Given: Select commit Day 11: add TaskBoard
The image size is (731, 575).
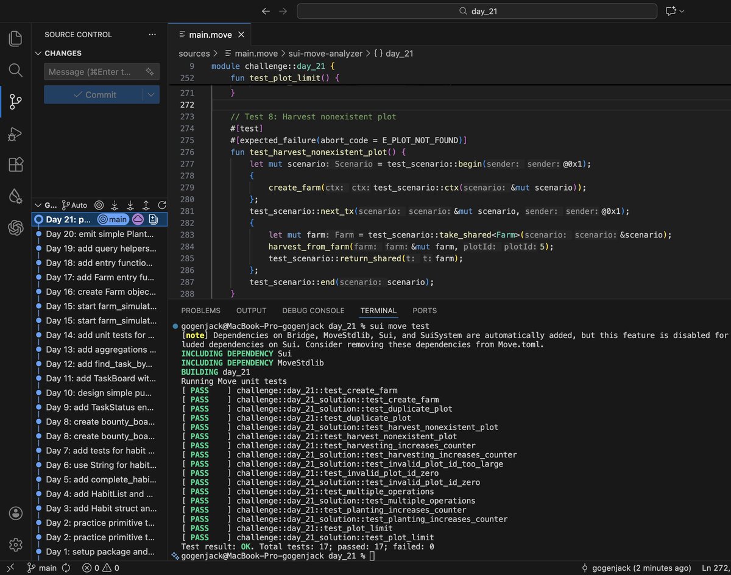Looking at the screenshot, I should tap(99, 378).
